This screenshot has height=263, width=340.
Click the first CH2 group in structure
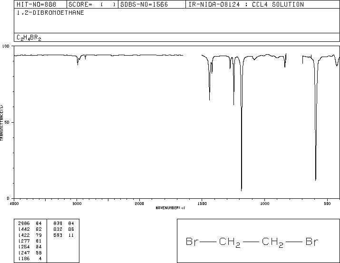[230, 243]
